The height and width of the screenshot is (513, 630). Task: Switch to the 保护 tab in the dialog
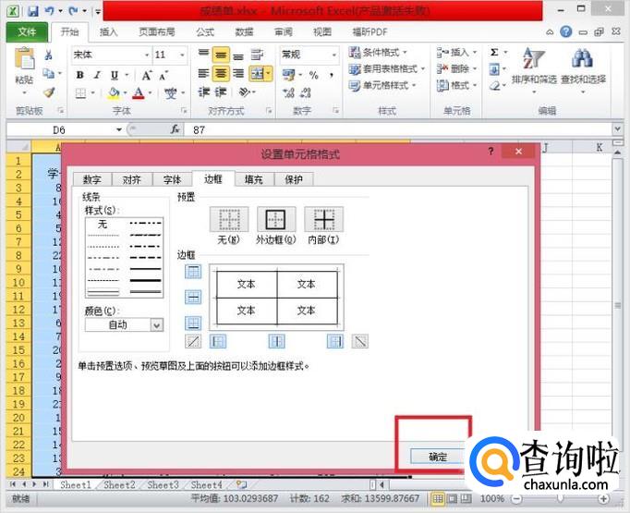click(x=294, y=179)
